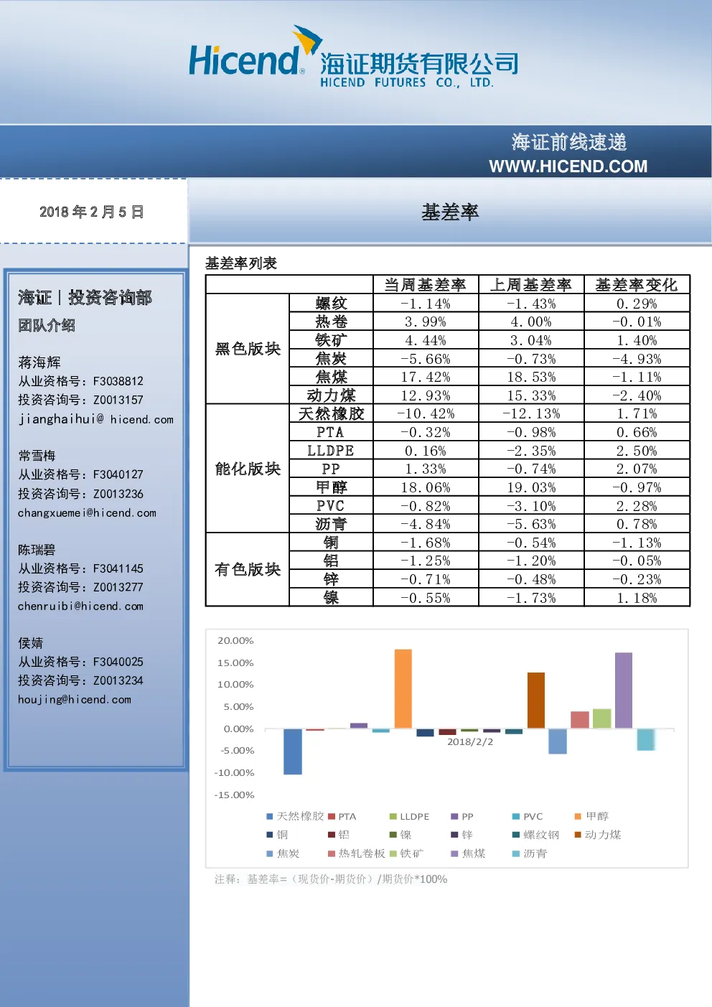Select the value 2.50% in table
The image size is (712, 1007).
coord(637,451)
